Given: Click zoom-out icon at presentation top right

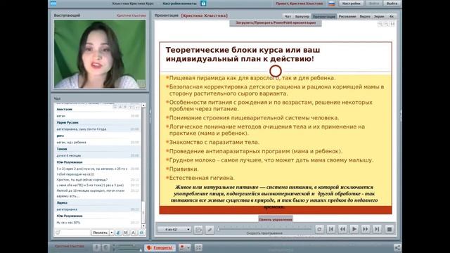Looking at the screenshot, I should coord(386,25).
